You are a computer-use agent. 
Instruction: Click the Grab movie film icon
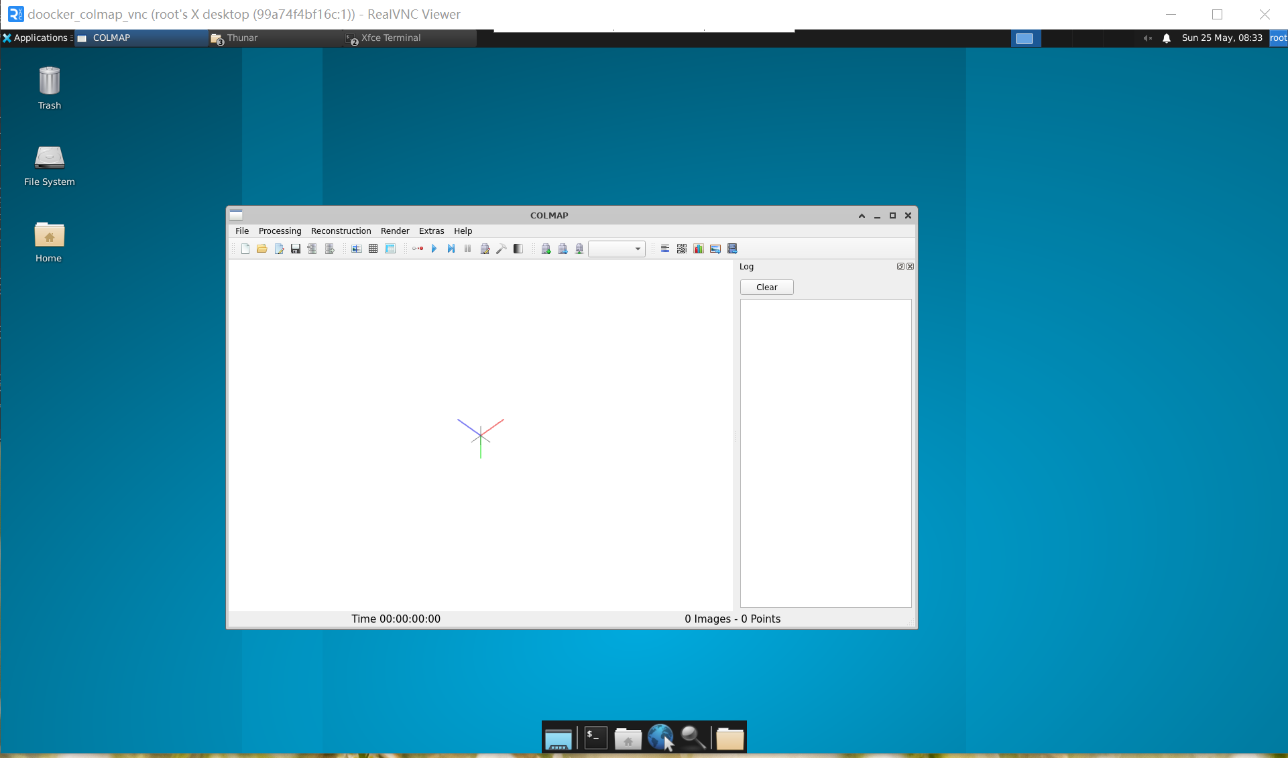732,249
